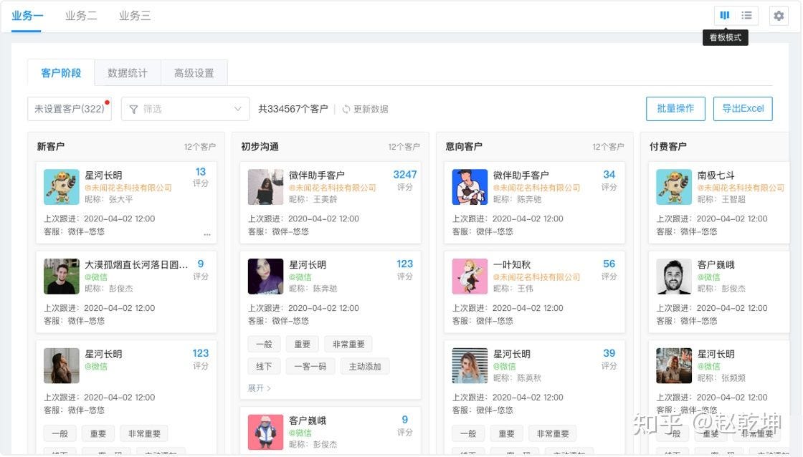The height and width of the screenshot is (457, 803).
Task: Click @未闻花名科技有限公司 on 张大平's card
Action: (x=128, y=188)
